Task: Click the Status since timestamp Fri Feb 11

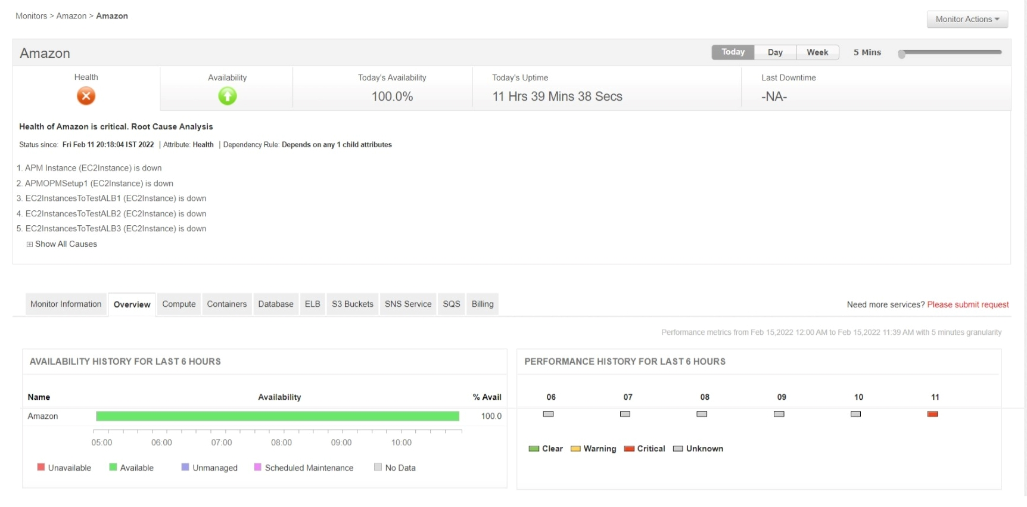Action: 108,145
